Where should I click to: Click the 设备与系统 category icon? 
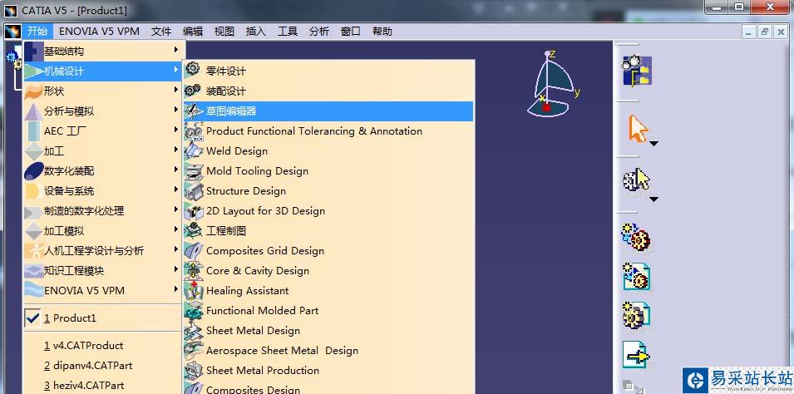[33, 191]
